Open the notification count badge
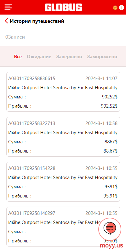 coord(121,8)
